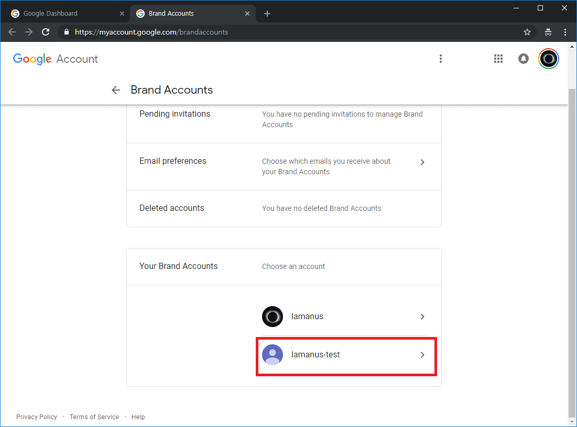
Task: Close the Brand Accounts tab
Action: 247,14
